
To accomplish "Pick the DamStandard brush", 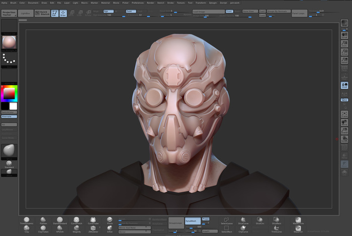I will 60,220.
